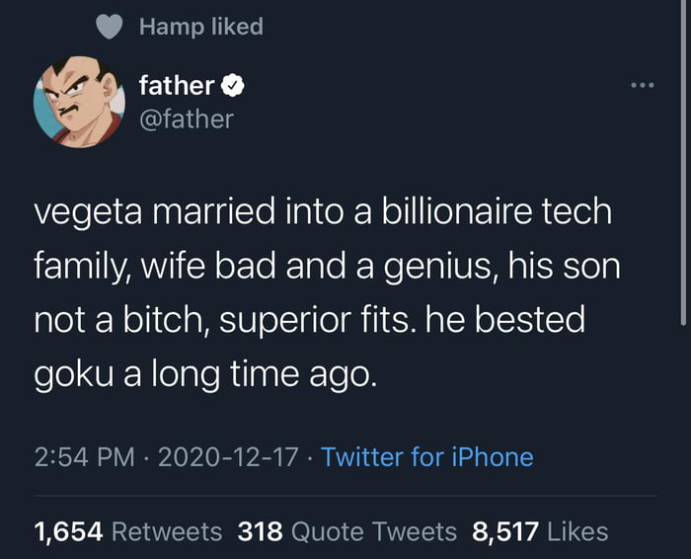The height and width of the screenshot is (559, 691).
Task: Select the @father username handle
Action: (186, 120)
